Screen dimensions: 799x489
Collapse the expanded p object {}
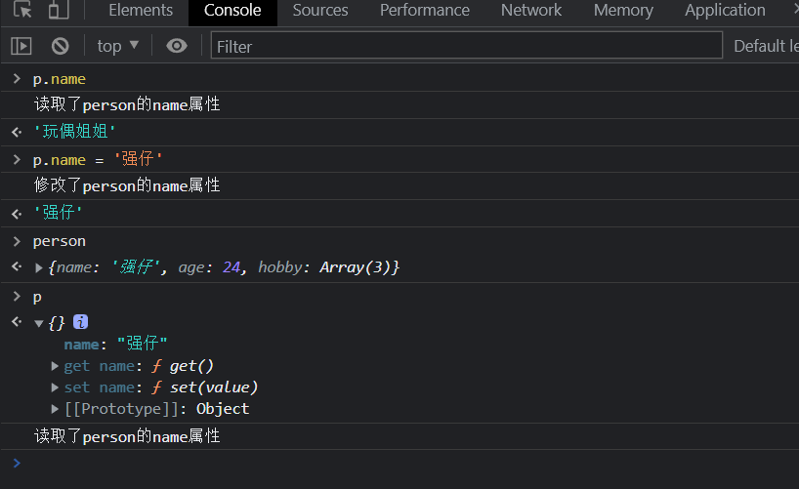[40, 323]
